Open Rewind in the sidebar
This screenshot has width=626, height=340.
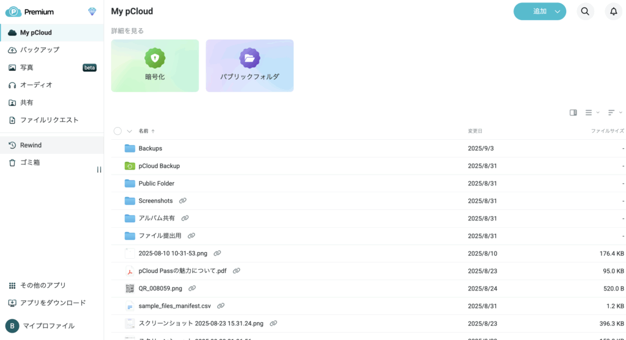52,145
